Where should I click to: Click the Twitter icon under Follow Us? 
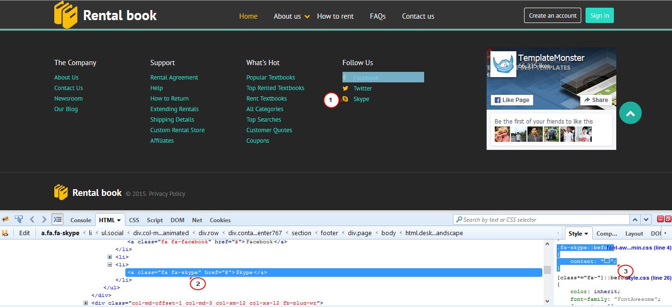(x=345, y=88)
